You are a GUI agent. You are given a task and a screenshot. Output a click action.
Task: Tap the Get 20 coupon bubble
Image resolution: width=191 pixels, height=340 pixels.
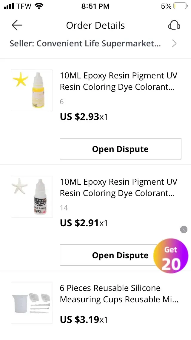point(171,256)
